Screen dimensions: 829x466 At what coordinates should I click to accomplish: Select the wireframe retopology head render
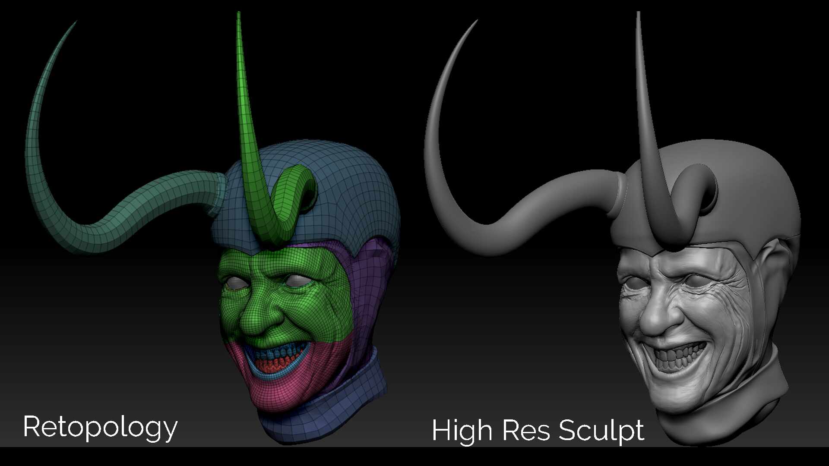[x=212, y=227]
